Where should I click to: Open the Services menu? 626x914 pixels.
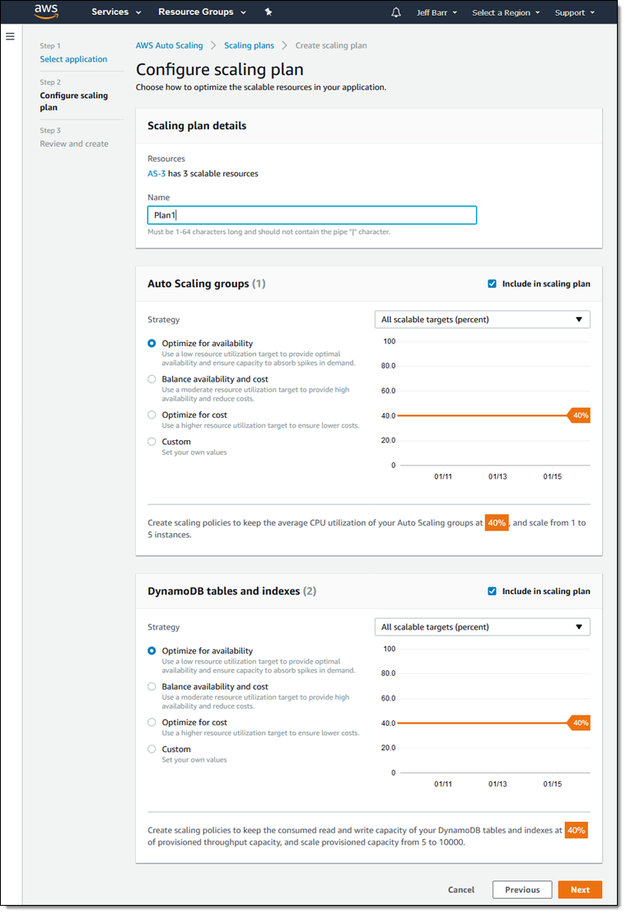[116, 12]
